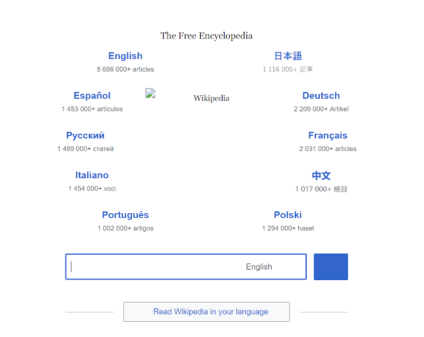
Task: Click the 2 209 000+ Artikel count
Action: pyautogui.click(x=321, y=109)
